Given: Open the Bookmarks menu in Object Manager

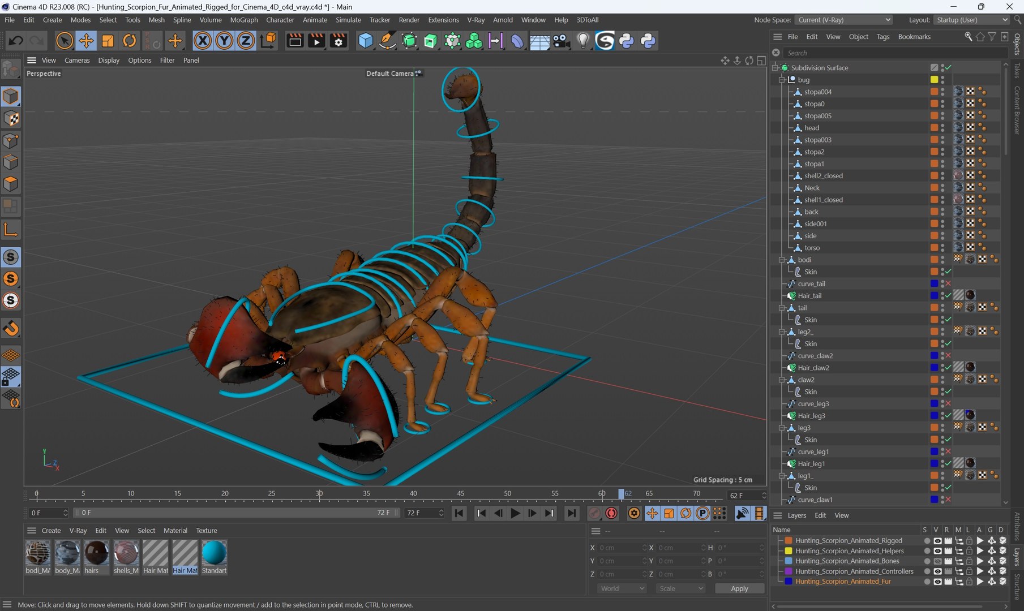Looking at the screenshot, I should coord(914,37).
